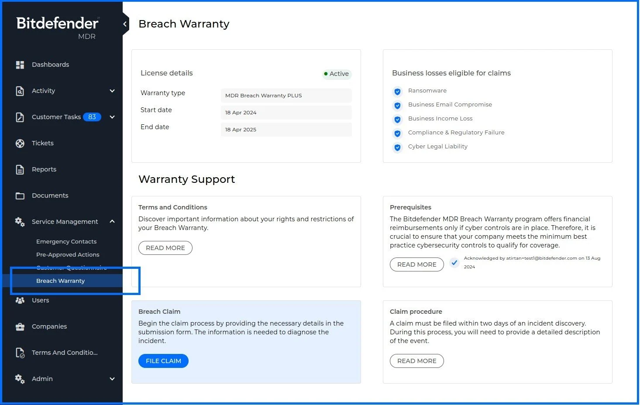Screen dimensions: 640x405
Task: Click the acknowledged checkmark under Prerequisites
Action: coord(454,262)
